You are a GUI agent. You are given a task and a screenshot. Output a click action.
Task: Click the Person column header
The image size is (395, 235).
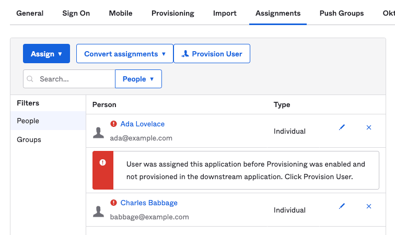(x=104, y=104)
